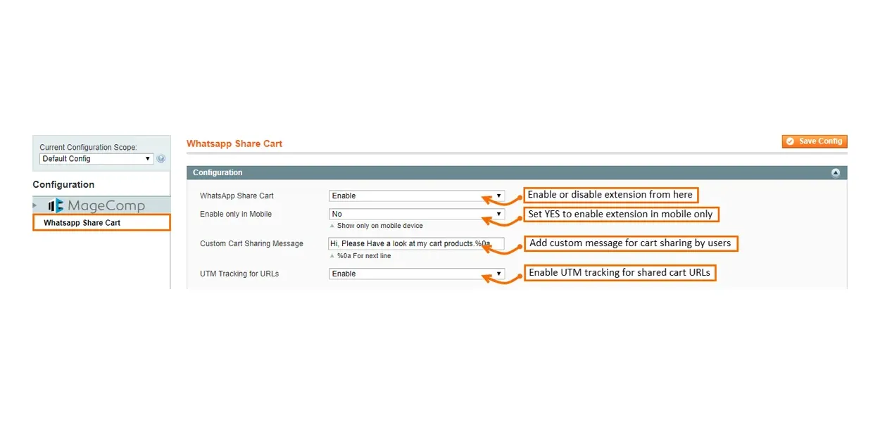The height and width of the screenshot is (422, 880).
Task: Click the collapse arrow icon on Configuration header
Action: tap(835, 173)
